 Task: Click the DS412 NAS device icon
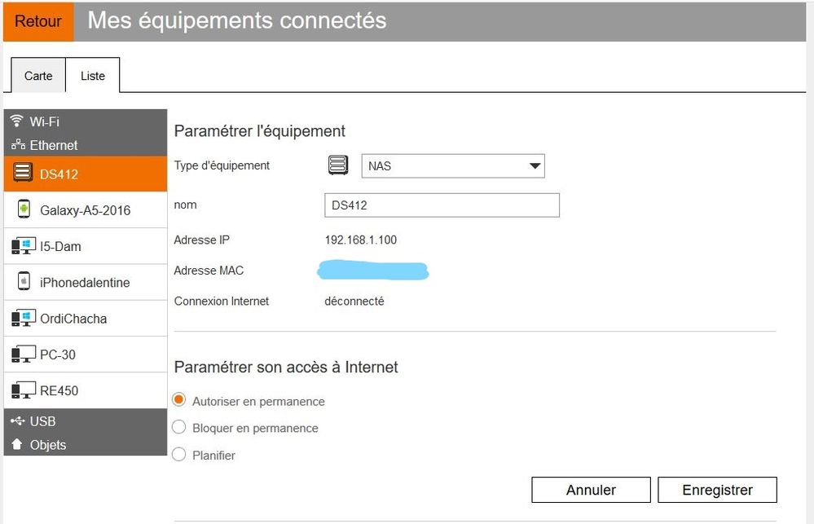tap(23, 174)
